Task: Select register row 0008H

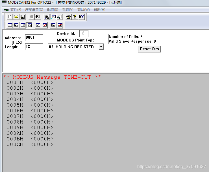Action: tap(30, 122)
